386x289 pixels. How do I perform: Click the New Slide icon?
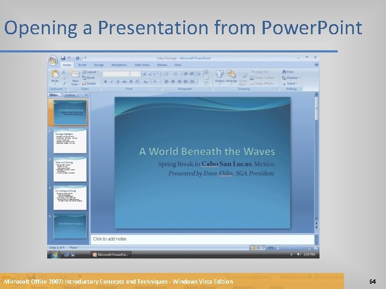tap(75, 74)
